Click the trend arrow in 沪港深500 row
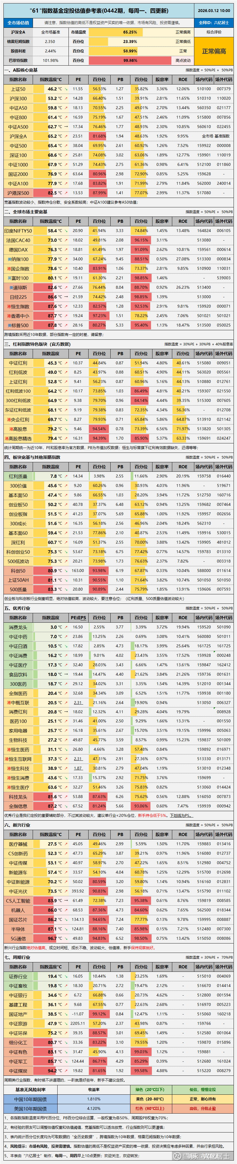This screenshot has width=237, height=1164. [66, 193]
